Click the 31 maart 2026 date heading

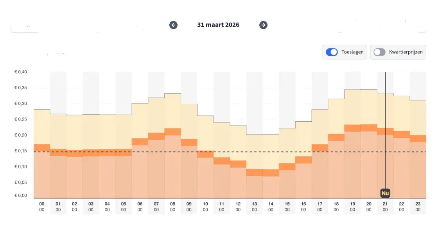218,25
